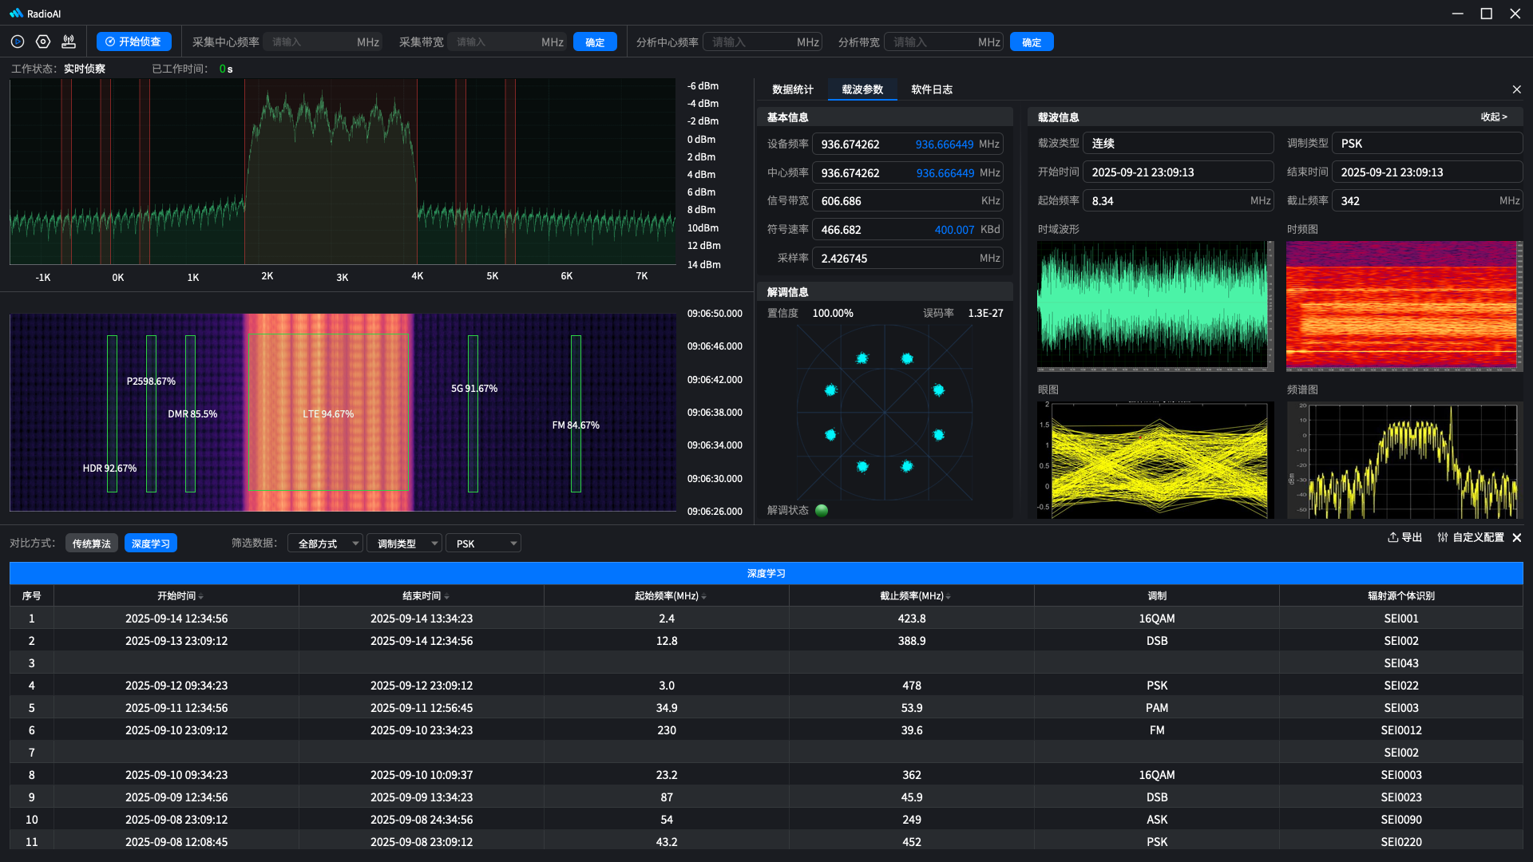
Task: Open the hexagon settings icon
Action: tap(43, 42)
